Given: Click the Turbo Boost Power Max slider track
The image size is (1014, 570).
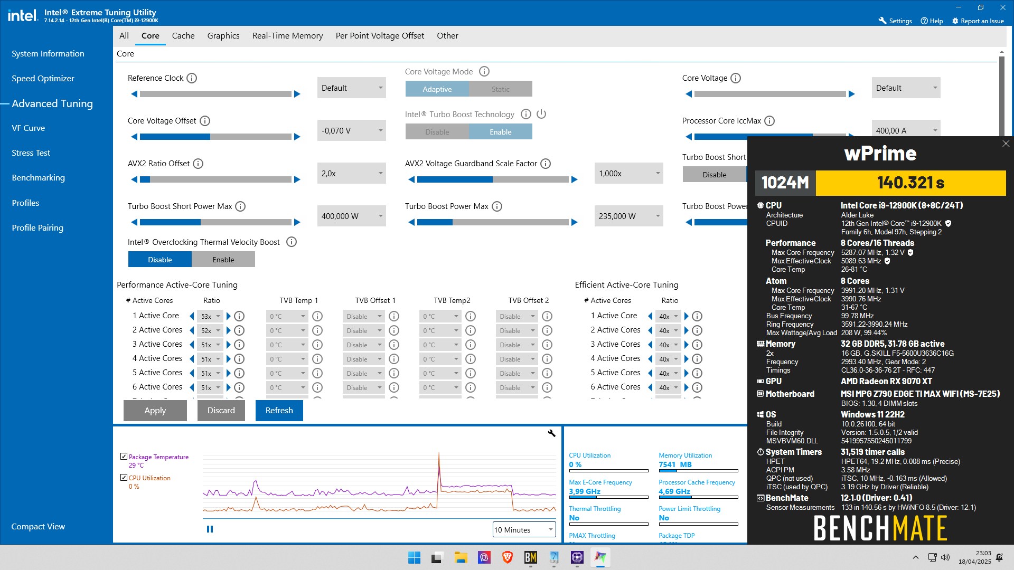Looking at the screenshot, I should pos(493,222).
